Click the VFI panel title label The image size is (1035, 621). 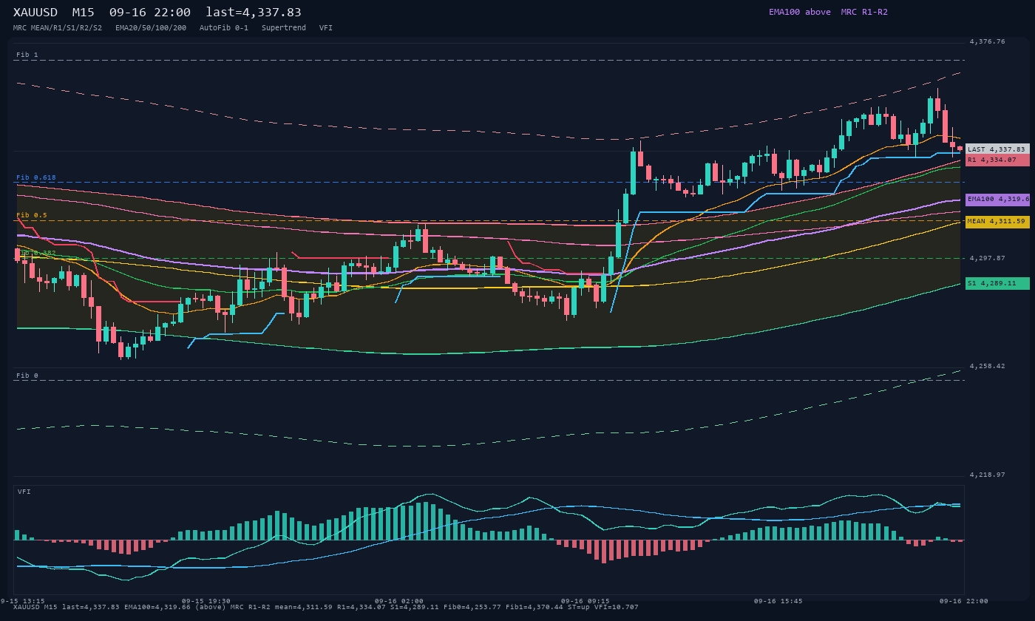coord(24,492)
